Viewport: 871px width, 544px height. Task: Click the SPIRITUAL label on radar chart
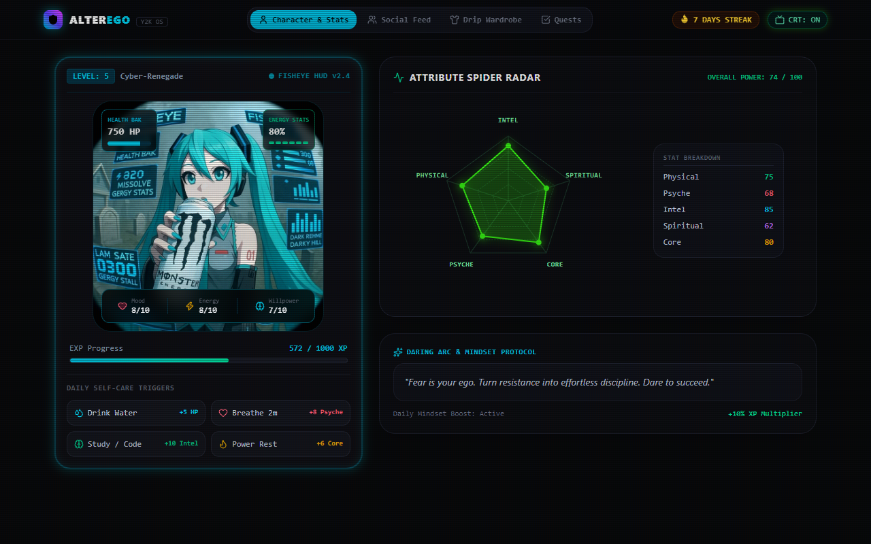[x=584, y=175]
